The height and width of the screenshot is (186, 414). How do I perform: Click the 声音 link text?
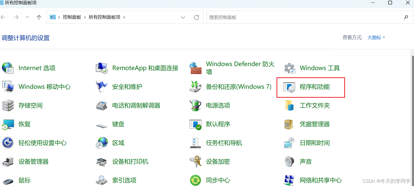(x=306, y=162)
